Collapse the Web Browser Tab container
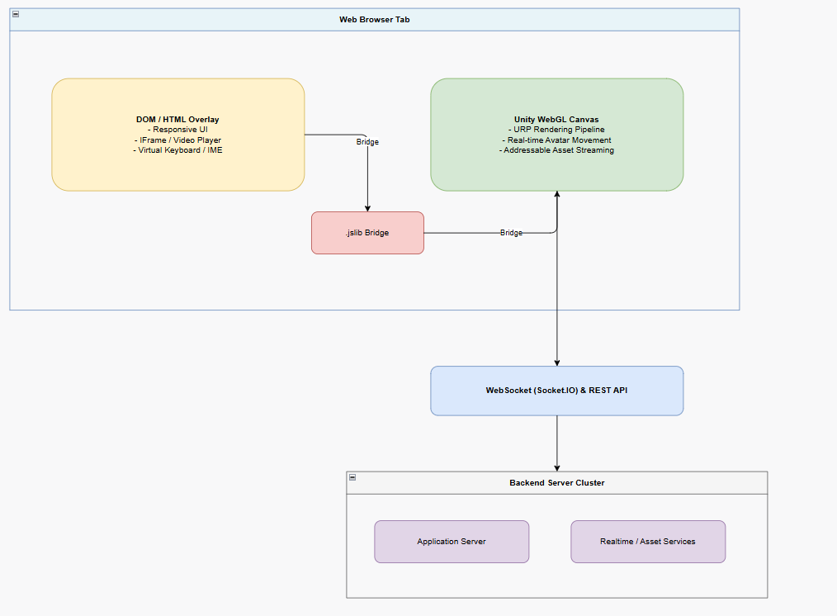 coord(16,14)
